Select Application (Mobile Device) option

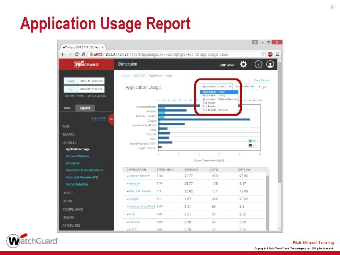click(219, 99)
